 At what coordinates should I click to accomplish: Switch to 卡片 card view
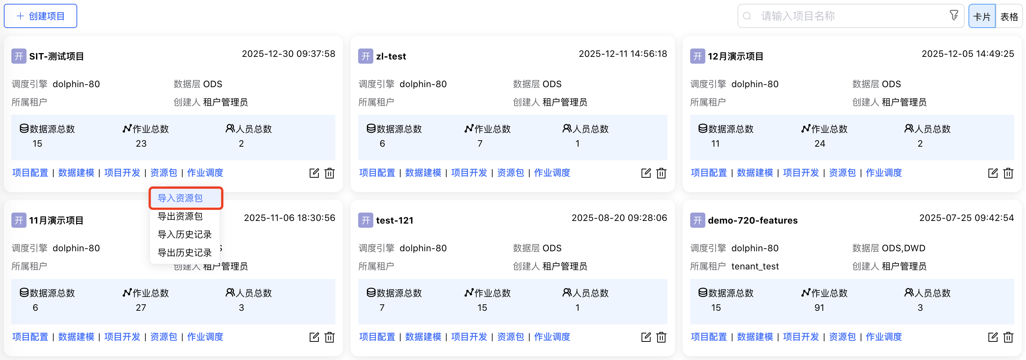point(981,16)
